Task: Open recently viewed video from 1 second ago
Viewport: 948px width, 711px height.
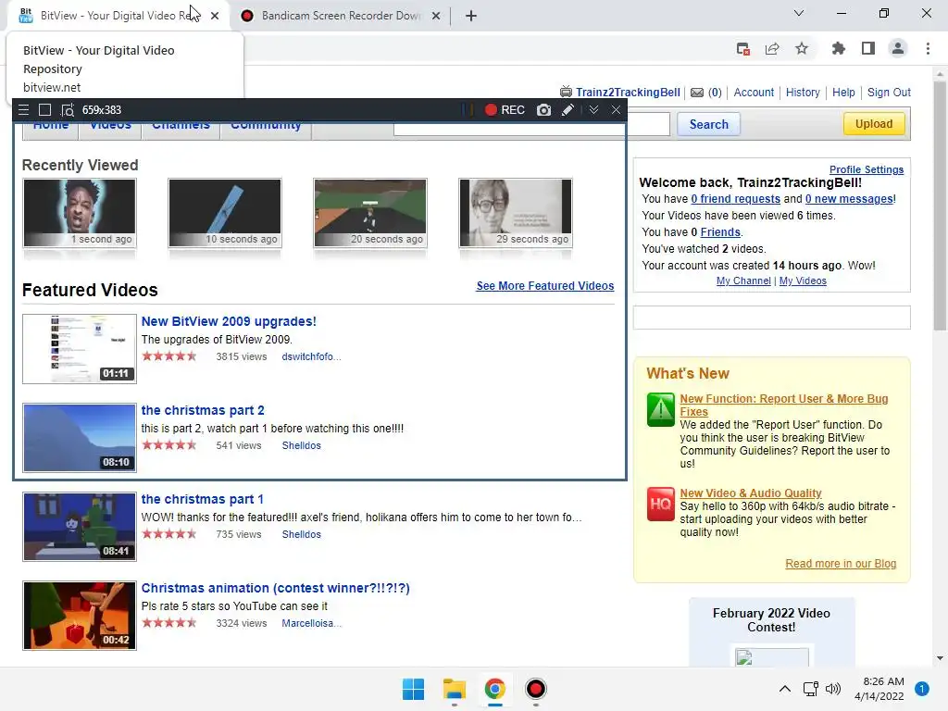Action: (x=80, y=213)
